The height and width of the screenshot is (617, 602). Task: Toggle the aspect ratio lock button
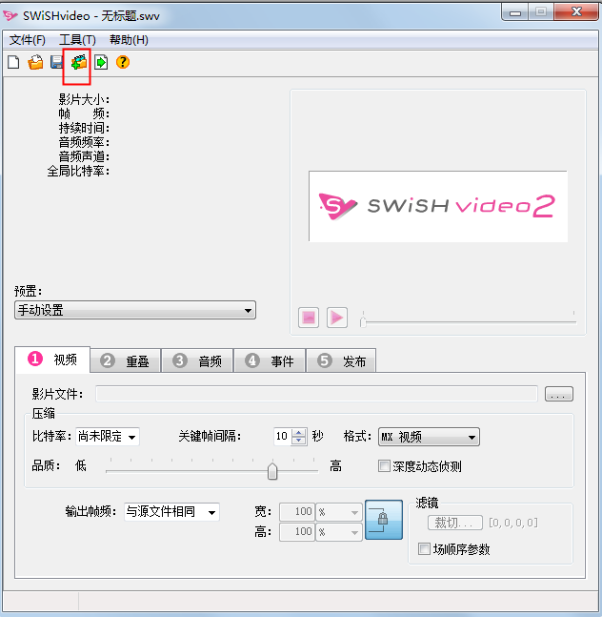[384, 520]
